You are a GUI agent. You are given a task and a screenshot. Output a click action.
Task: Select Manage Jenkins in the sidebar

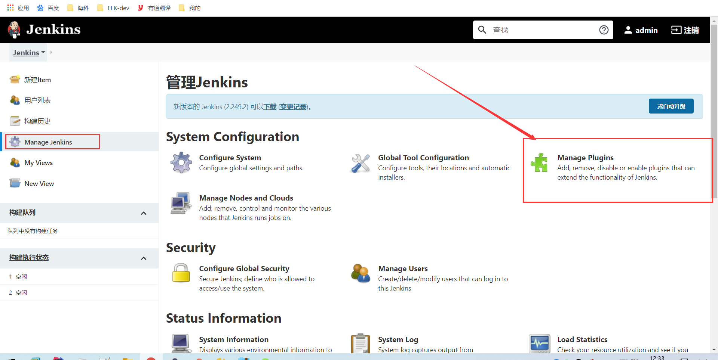[48, 142]
